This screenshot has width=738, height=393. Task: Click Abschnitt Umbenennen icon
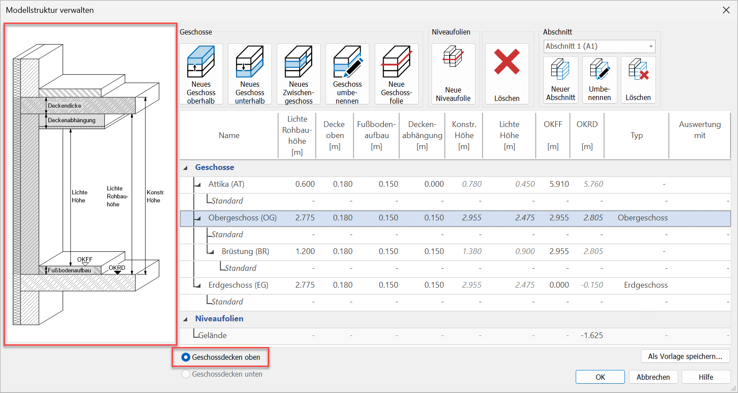pos(600,80)
